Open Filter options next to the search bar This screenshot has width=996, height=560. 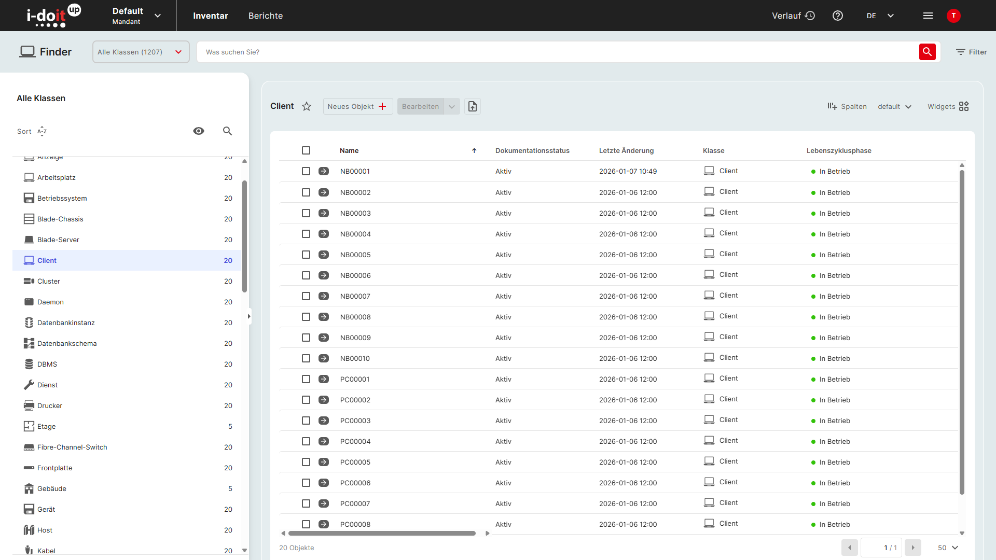971,52
